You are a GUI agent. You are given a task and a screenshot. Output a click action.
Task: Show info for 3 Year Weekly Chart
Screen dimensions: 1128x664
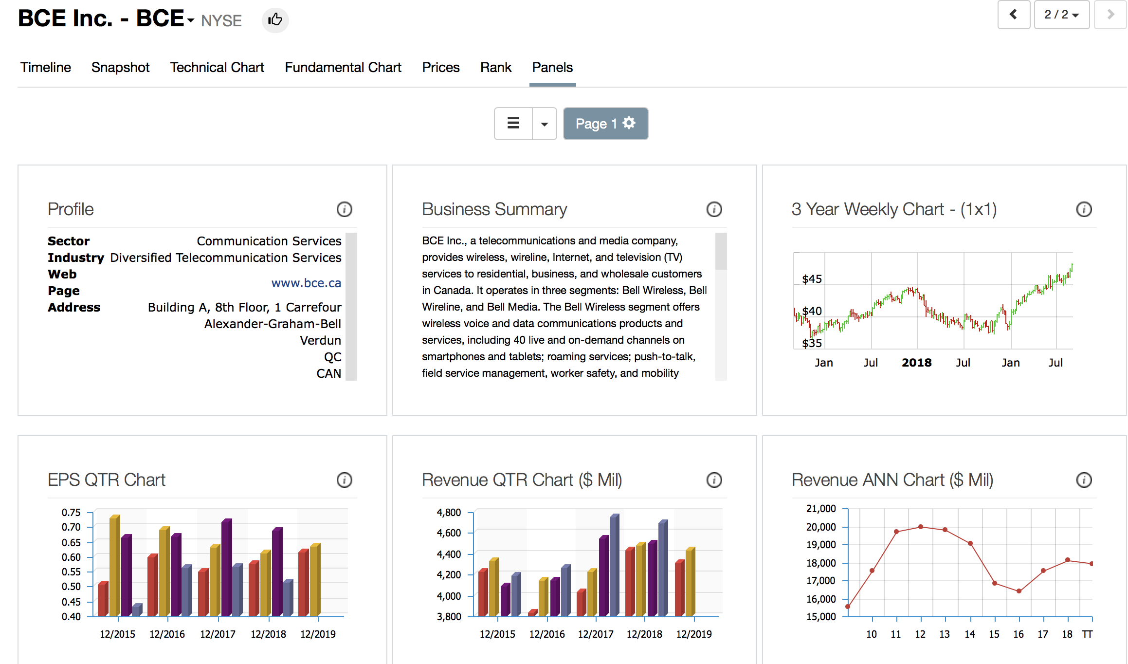click(x=1084, y=209)
